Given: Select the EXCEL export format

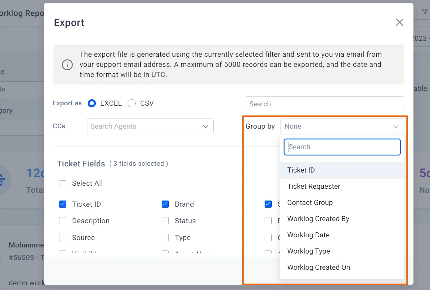Looking at the screenshot, I should point(92,103).
